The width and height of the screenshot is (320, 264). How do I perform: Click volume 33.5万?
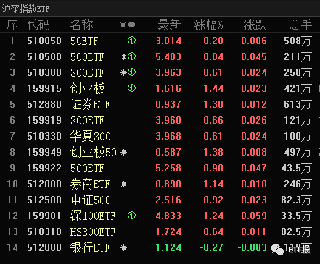pyautogui.click(x=296, y=216)
